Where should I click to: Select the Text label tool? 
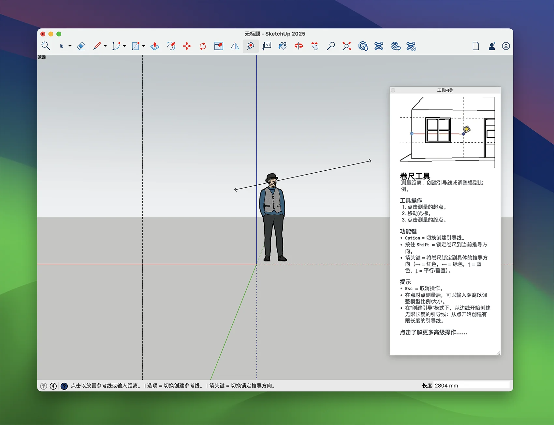[267, 46]
